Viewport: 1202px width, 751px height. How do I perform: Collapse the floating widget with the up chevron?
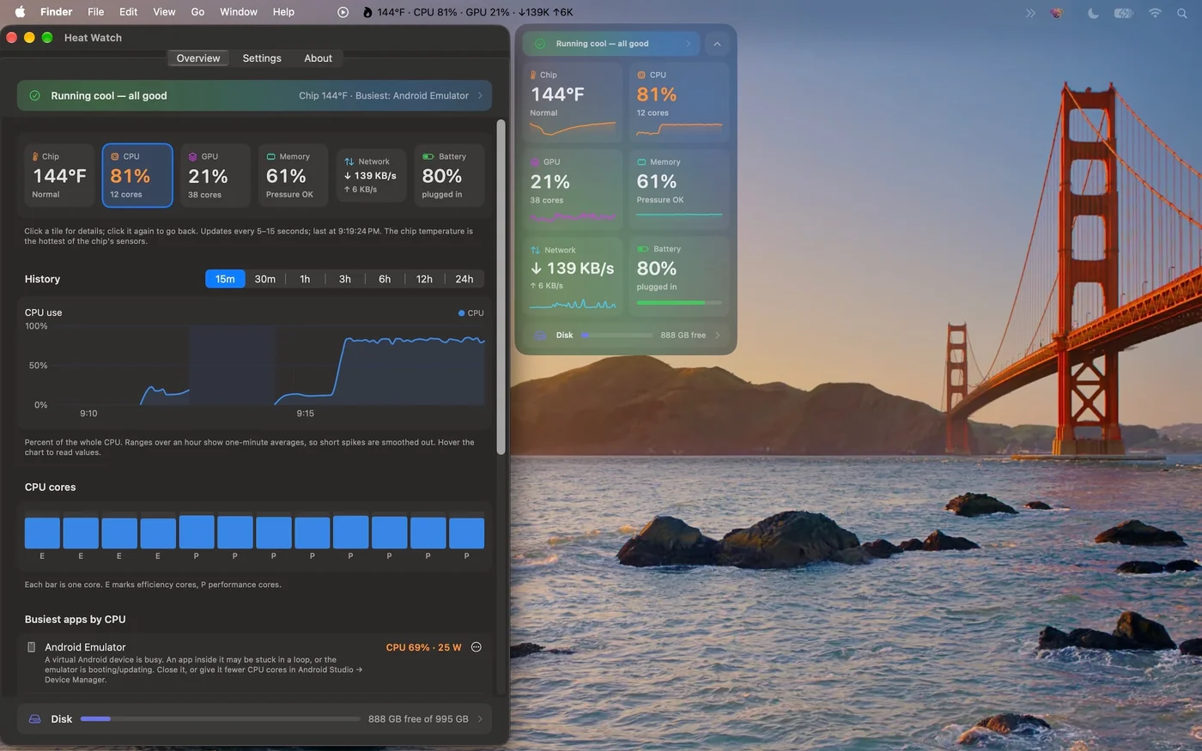click(x=717, y=44)
